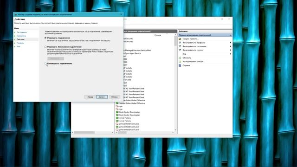Close the new inbound rule wizard

click(x=121, y=14)
